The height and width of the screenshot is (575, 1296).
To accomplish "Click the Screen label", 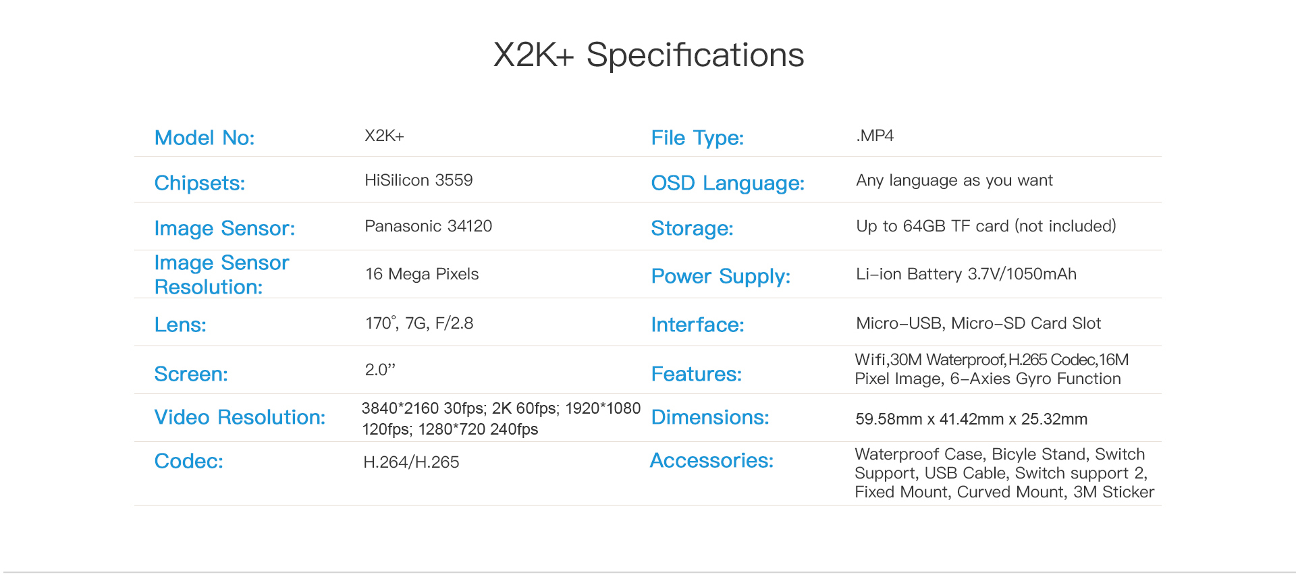I will click(191, 374).
